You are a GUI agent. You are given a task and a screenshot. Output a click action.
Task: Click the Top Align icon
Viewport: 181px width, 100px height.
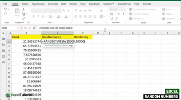click(76, 11)
